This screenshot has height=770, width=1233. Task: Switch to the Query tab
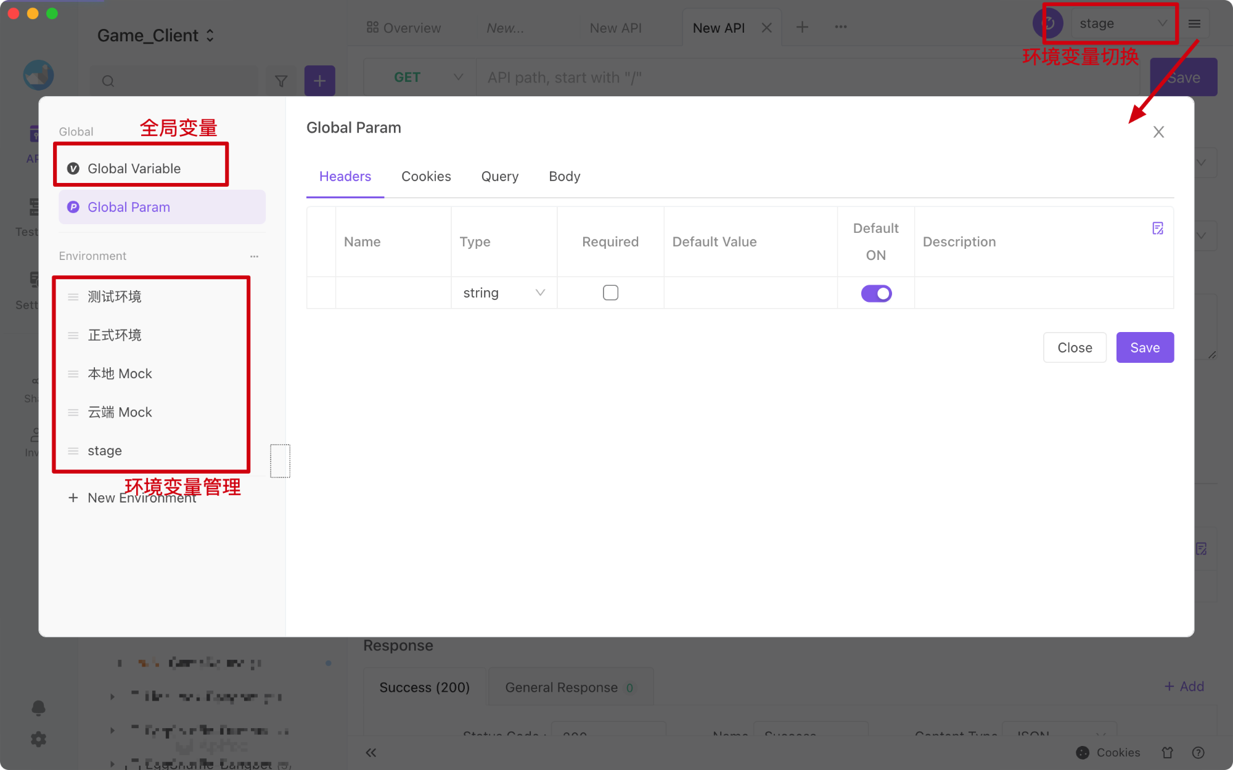point(499,176)
